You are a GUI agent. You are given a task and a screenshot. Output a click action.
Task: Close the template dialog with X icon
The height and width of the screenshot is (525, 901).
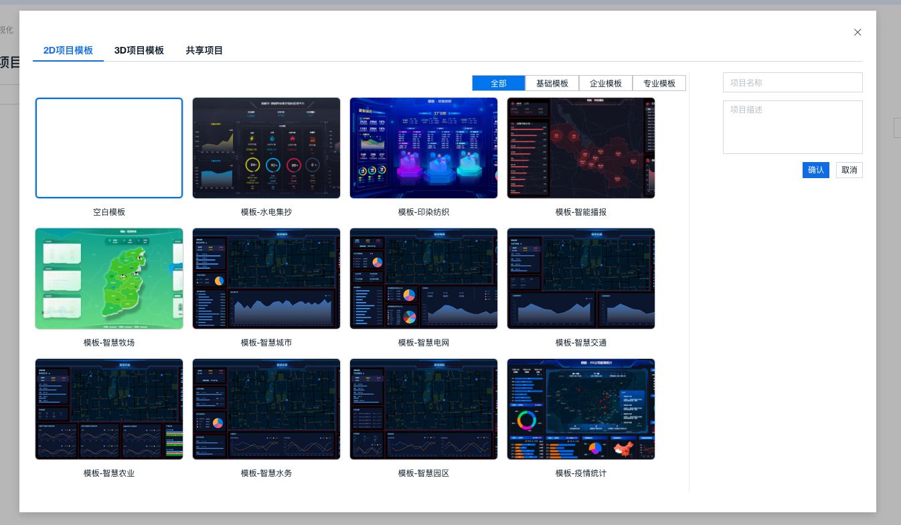[857, 32]
